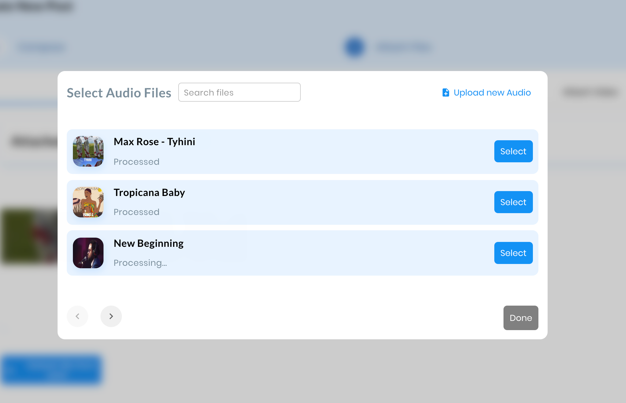
Task: Navigate to next page of audio files
Action: [x=111, y=316]
